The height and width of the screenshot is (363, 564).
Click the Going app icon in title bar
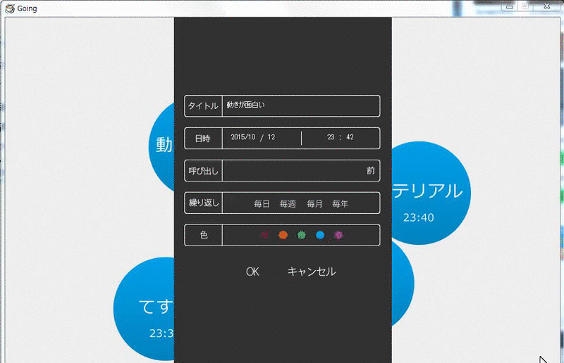[10, 8]
